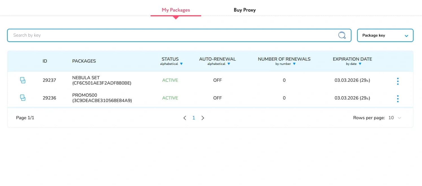
Task: Expand Rows per page selector
Action: [395, 118]
